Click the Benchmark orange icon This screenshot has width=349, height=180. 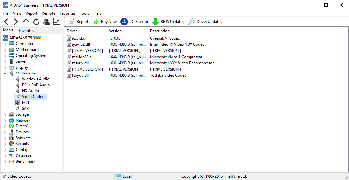[11, 161]
